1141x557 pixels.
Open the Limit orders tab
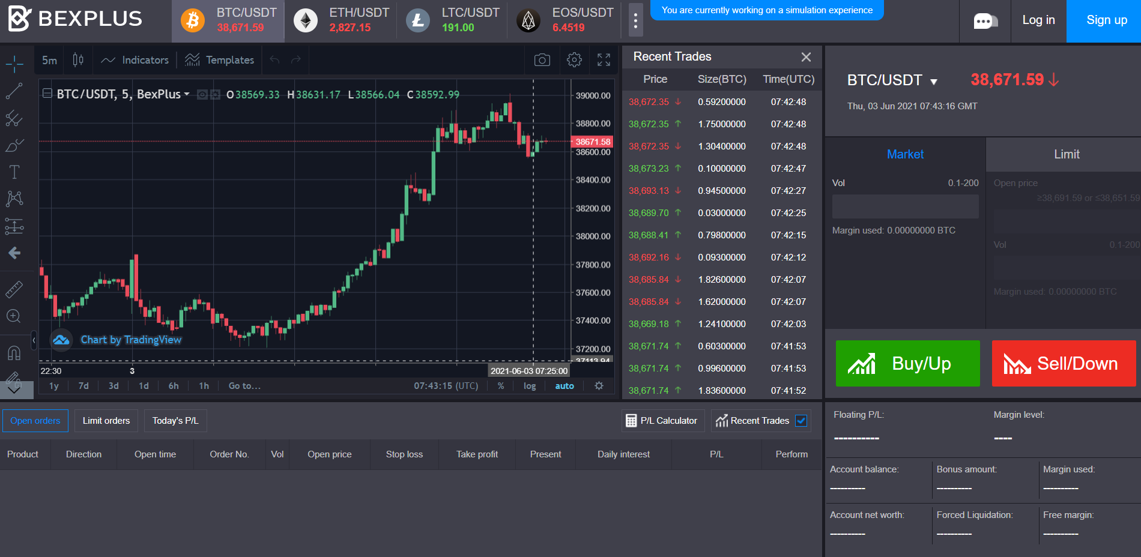click(106, 421)
